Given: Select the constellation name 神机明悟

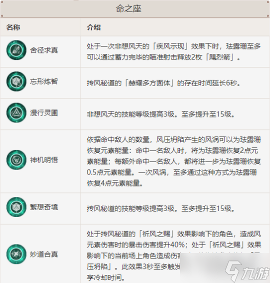Looking at the screenshot, I should 44,160.
